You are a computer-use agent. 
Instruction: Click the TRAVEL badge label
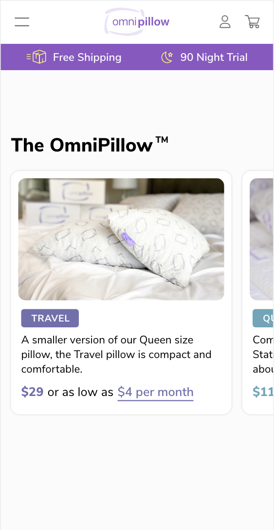(x=50, y=318)
